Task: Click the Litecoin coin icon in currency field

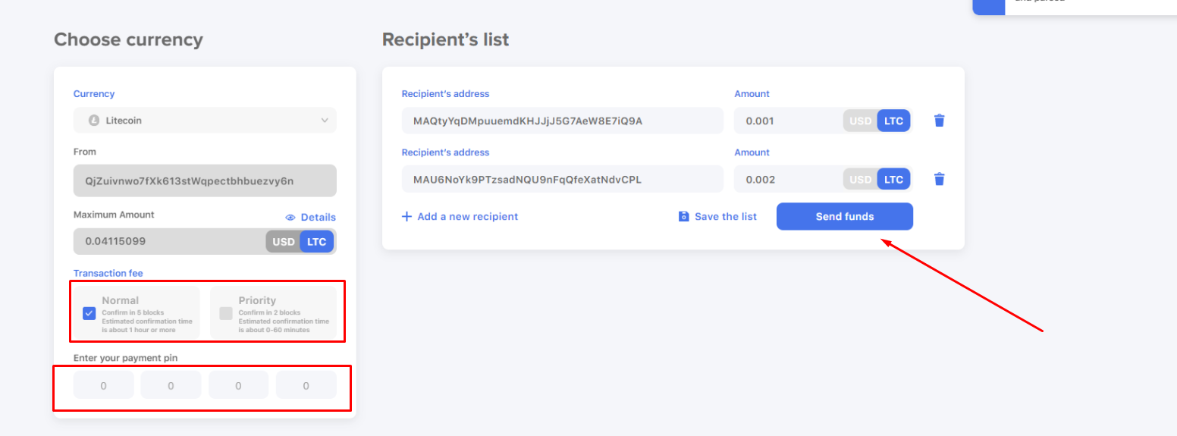Action: tap(94, 121)
